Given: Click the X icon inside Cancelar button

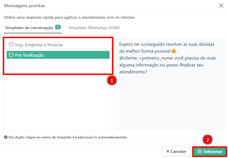Looking at the screenshot, I should point(168,151).
